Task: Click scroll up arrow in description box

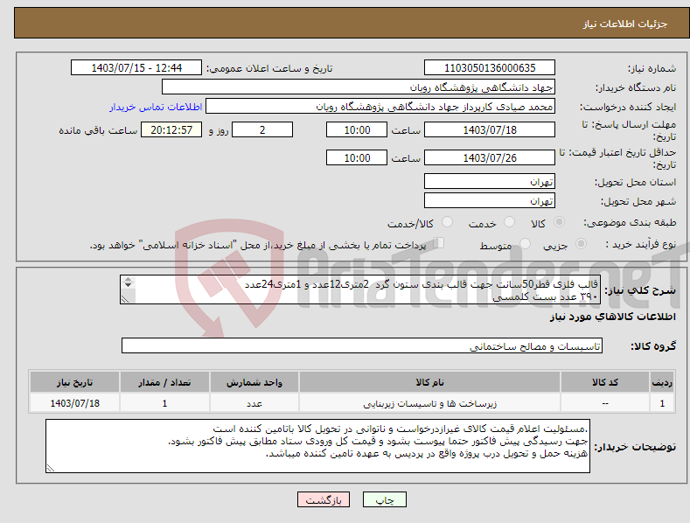Action: 128,279
